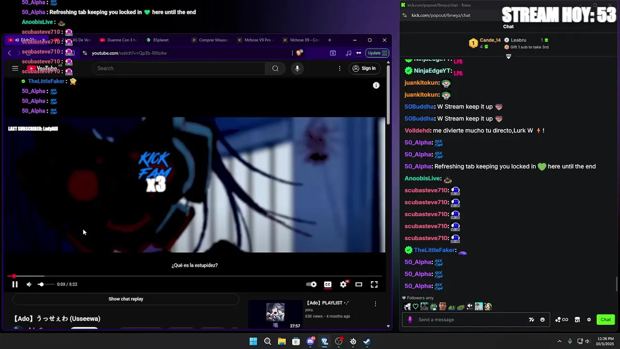620x349 pixels.
Task: Open Brave Shields lion icon
Action: click(x=299, y=53)
